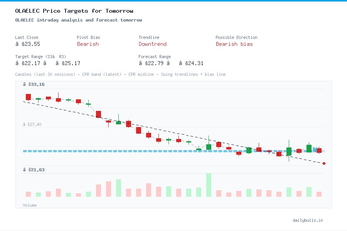
Task: Select the orange forecast endpoint dot
Action: point(324,163)
